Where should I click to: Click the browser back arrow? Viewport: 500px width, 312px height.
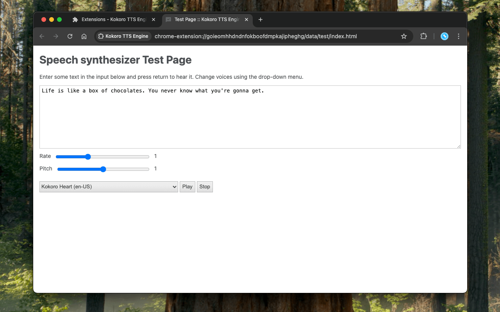(42, 36)
